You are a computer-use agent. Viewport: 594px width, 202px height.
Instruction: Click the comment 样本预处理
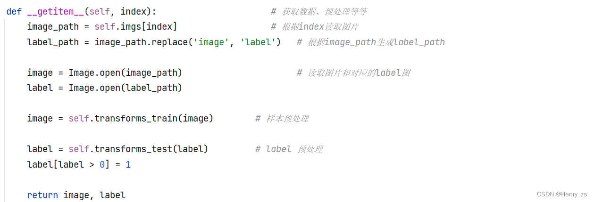click(x=282, y=119)
